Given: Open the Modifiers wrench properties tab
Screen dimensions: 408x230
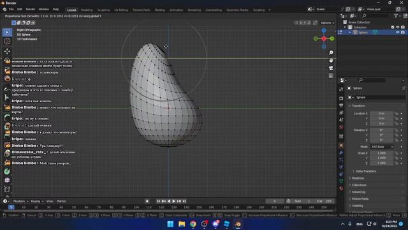Looking at the screenshot, I should 341,153.
